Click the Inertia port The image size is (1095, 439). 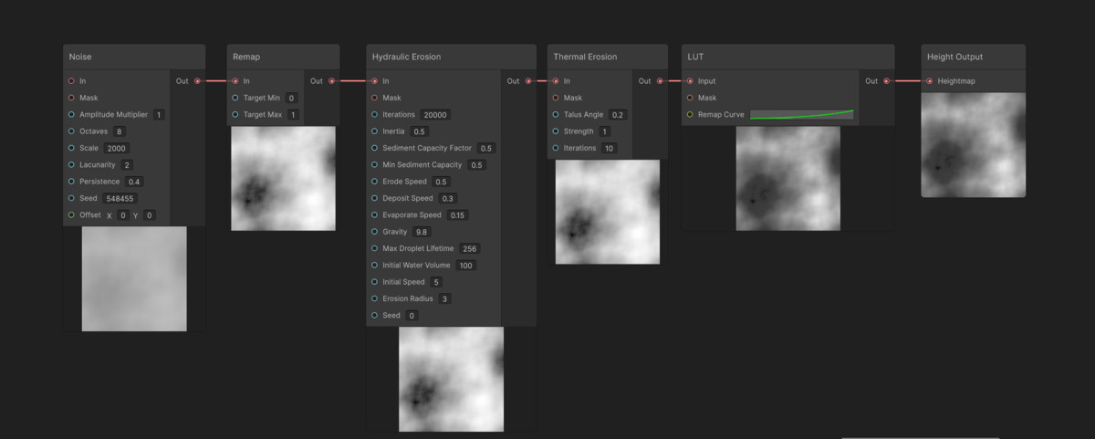click(374, 131)
